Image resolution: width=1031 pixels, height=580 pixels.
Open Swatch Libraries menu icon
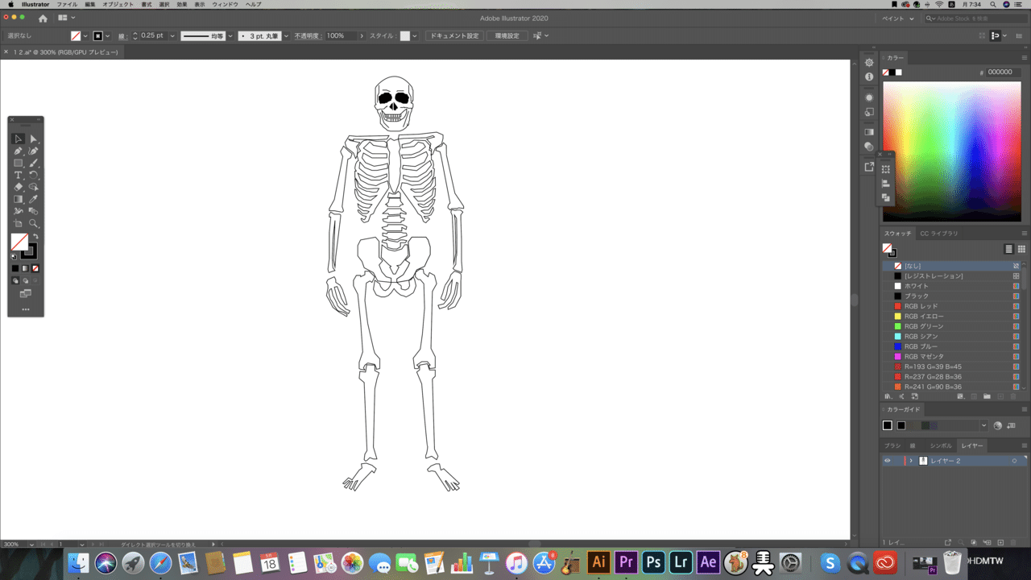tap(888, 396)
